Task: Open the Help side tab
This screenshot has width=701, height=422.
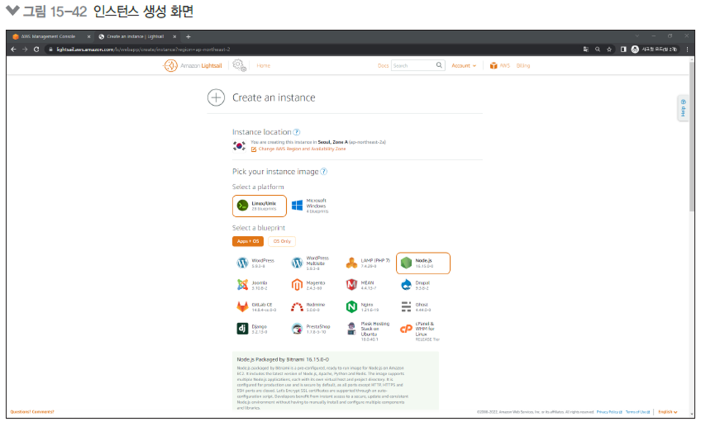Action: (683, 108)
